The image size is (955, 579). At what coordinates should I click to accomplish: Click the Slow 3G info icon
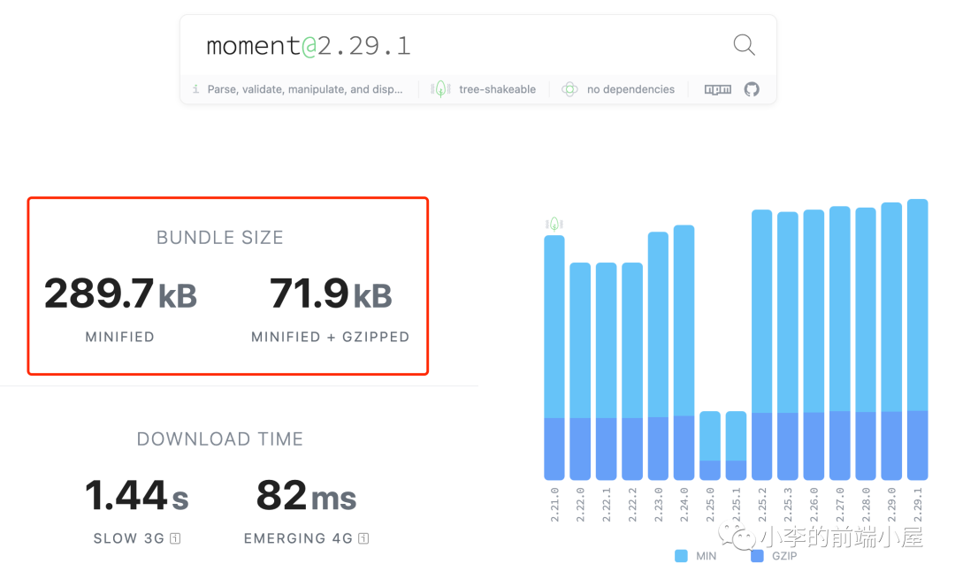coord(175,538)
